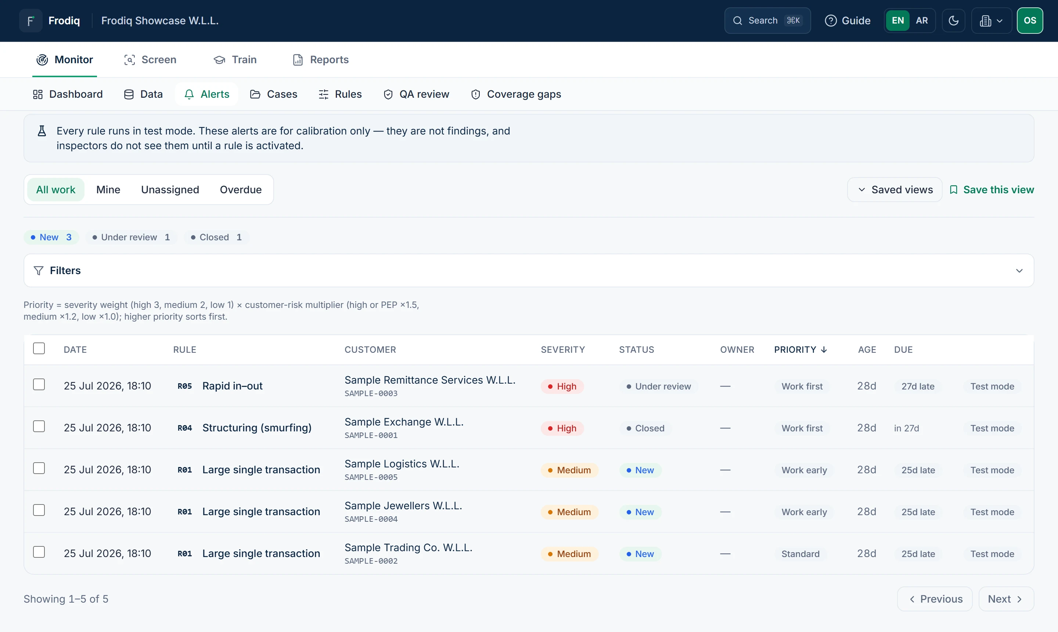1058x632 pixels.
Task: Open the Coverage gaps sub-tab
Action: (516, 94)
